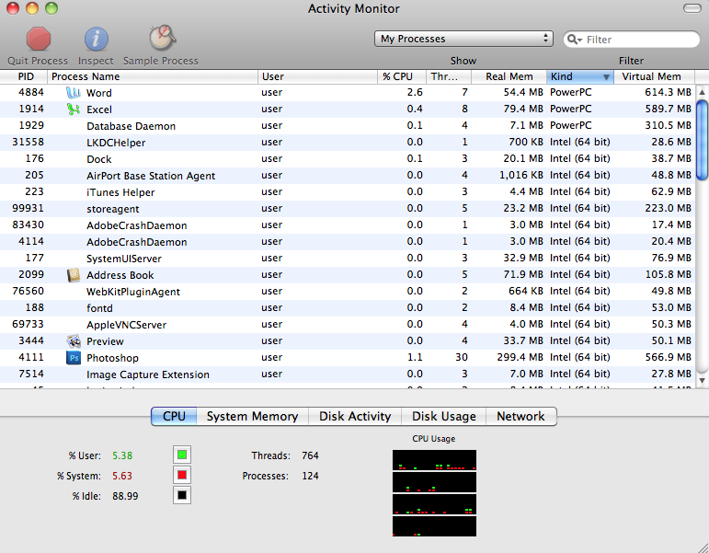Click the process list scrollbar thumb
The image size is (709, 553).
click(x=702, y=139)
